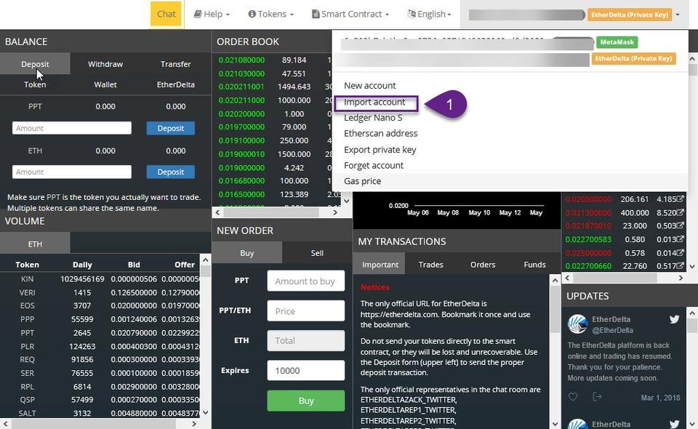Open the Help dropdown menu
The height and width of the screenshot is (429, 698).
click(212, 15)
